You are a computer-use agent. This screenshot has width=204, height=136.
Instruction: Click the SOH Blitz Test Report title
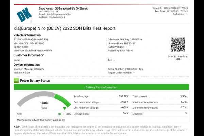click(x=64, y=28)
